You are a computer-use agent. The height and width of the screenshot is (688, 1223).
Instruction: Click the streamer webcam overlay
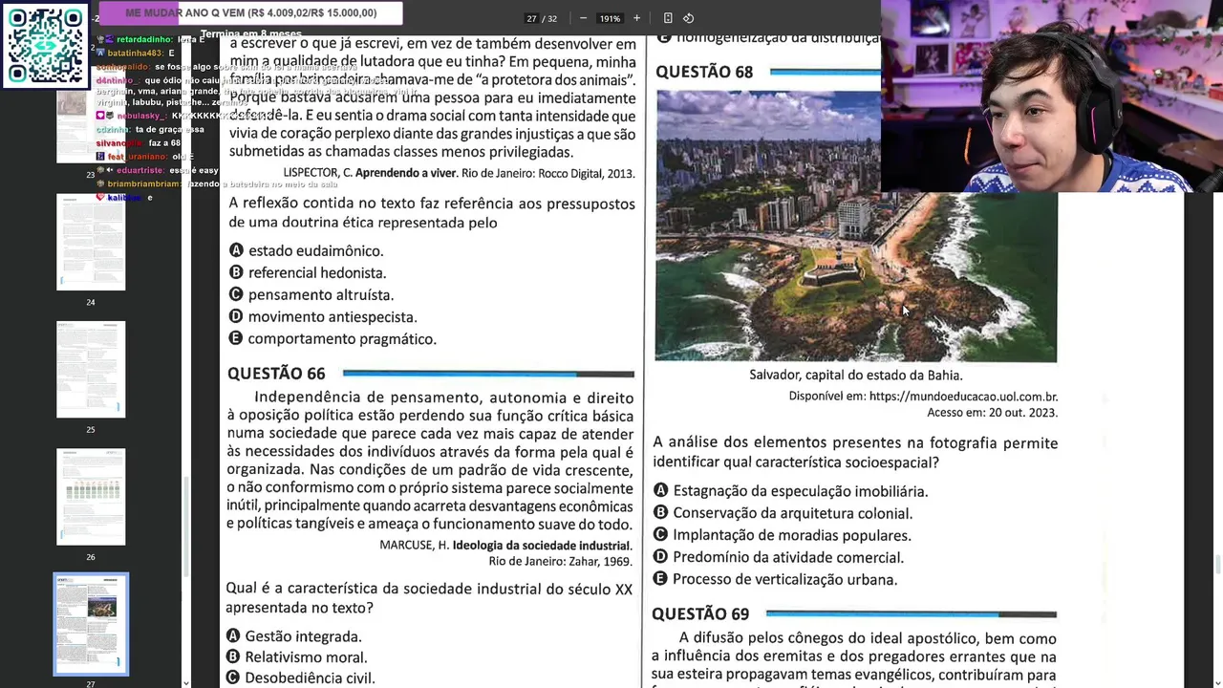point(1051,96)
